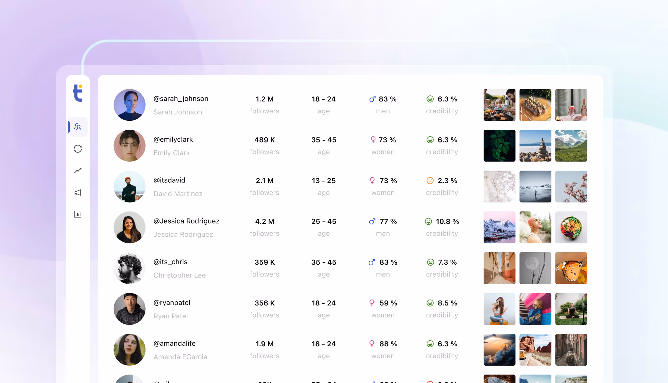View the salad bowl post thumbnail

click(571, 227)
